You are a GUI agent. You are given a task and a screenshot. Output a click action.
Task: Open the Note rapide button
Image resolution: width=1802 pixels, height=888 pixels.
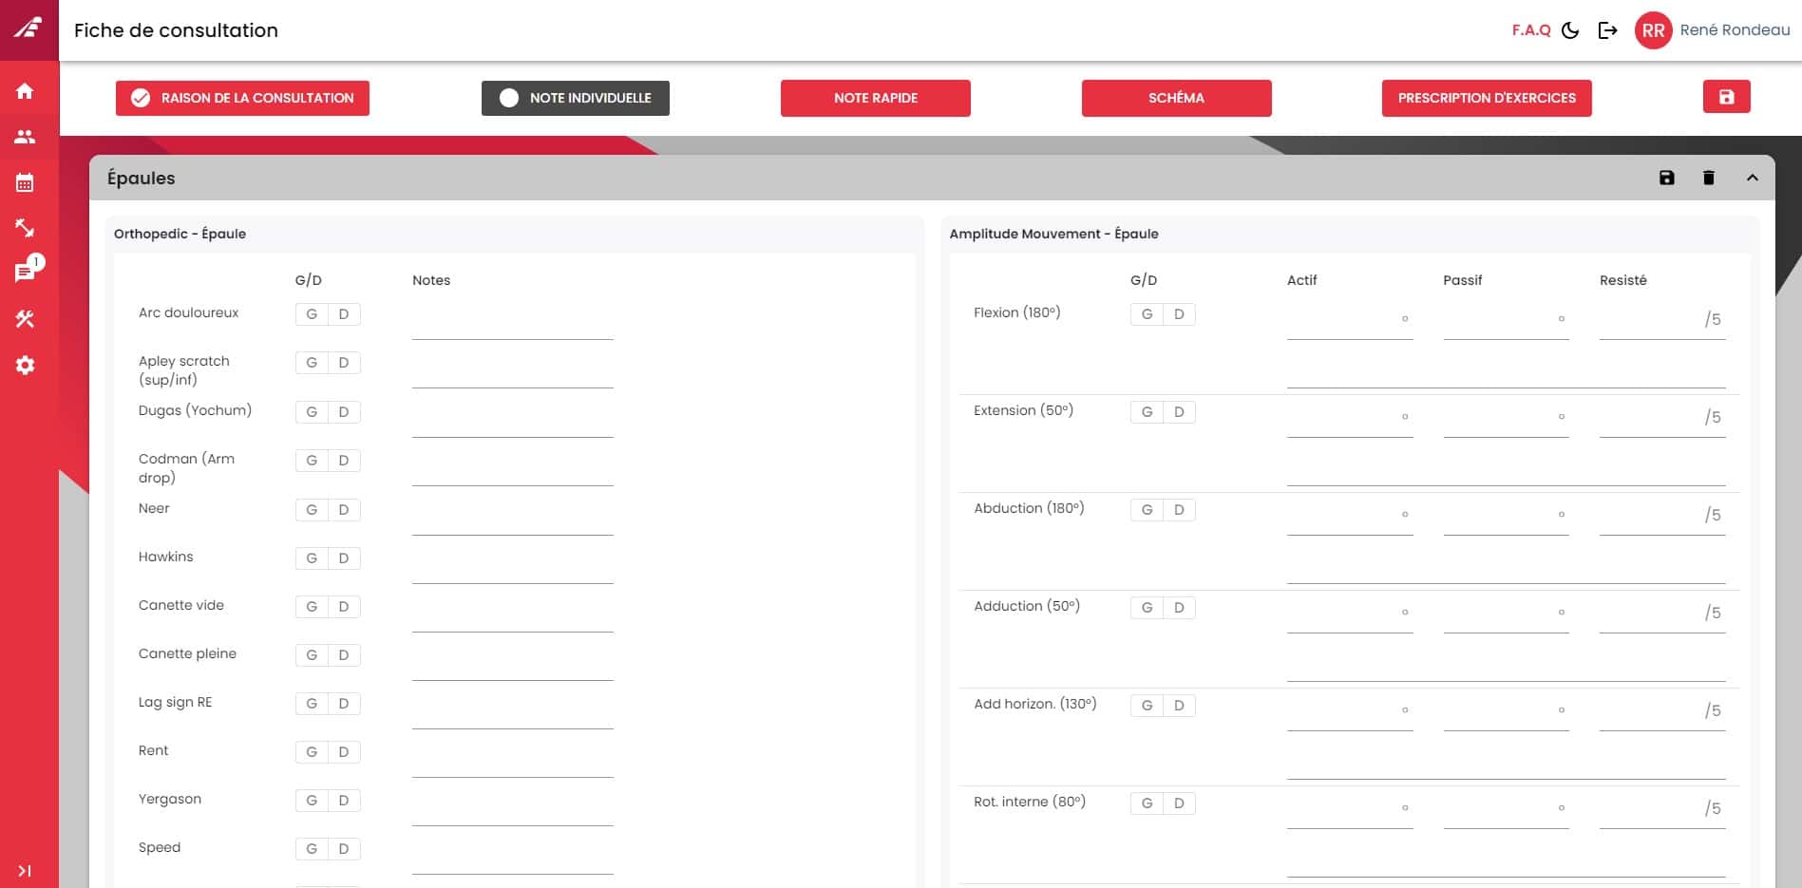tap(876, 98)
